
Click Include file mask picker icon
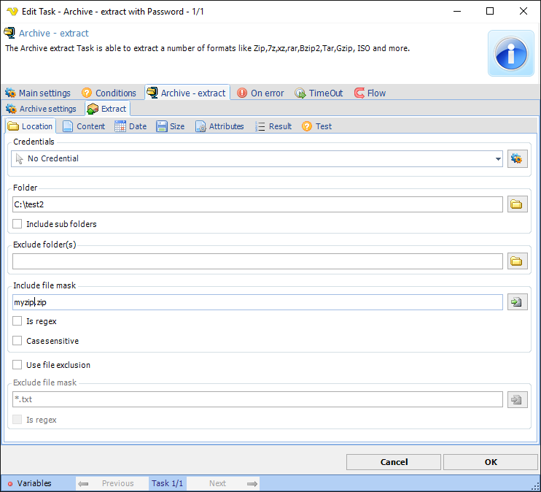518,302
